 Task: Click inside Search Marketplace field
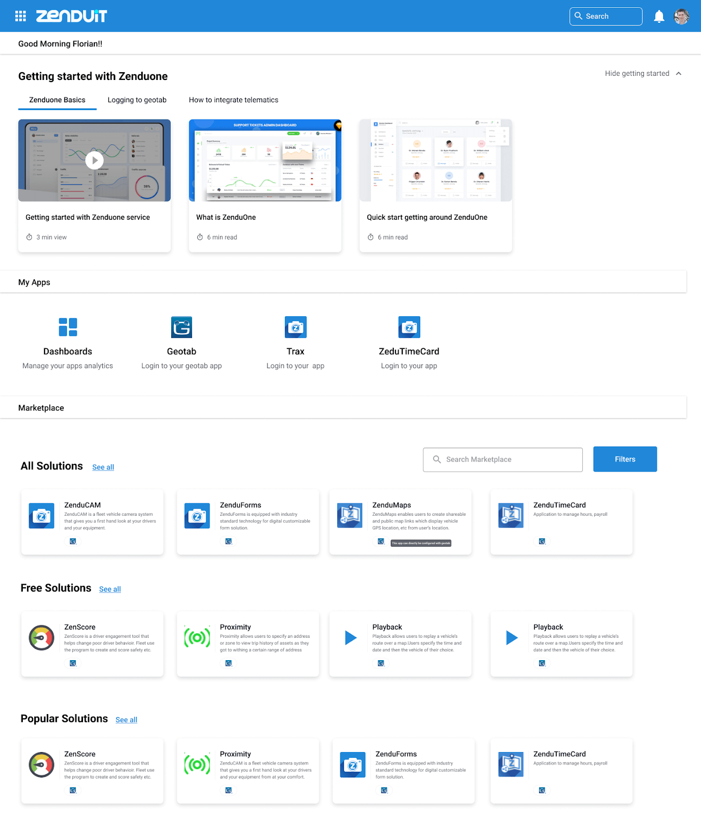(503, 460)
